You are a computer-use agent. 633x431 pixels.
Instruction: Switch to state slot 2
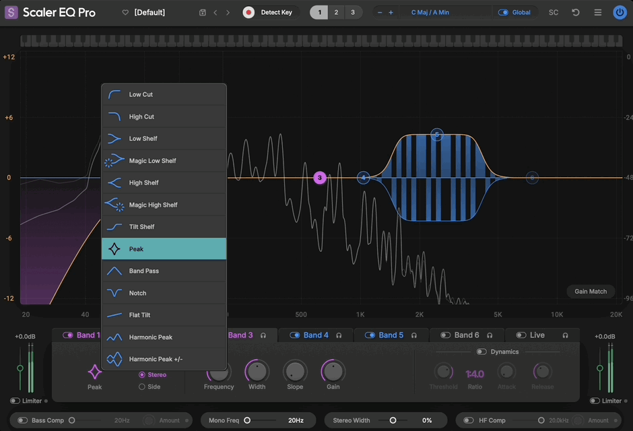pos(336,13)
